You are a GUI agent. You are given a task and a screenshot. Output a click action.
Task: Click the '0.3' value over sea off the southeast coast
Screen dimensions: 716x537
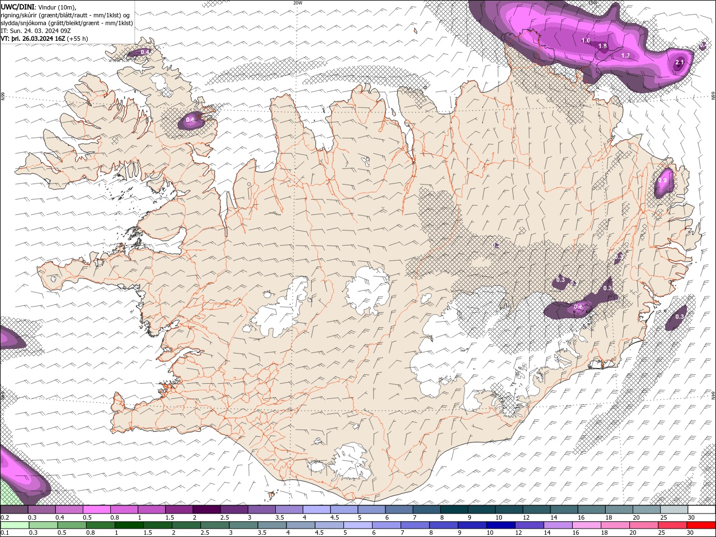[x=680, y=317]
